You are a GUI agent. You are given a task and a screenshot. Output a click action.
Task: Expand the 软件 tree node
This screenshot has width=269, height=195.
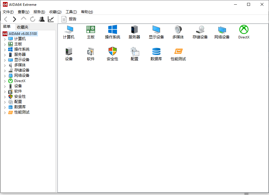(5, 92)
